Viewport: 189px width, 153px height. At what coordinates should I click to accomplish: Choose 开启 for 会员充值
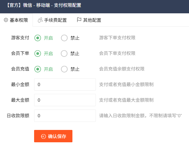38,69
